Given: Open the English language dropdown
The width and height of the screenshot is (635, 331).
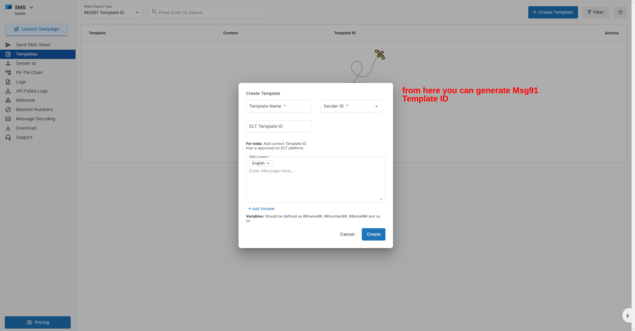Looking at the screenshot, I should point(261,163).
